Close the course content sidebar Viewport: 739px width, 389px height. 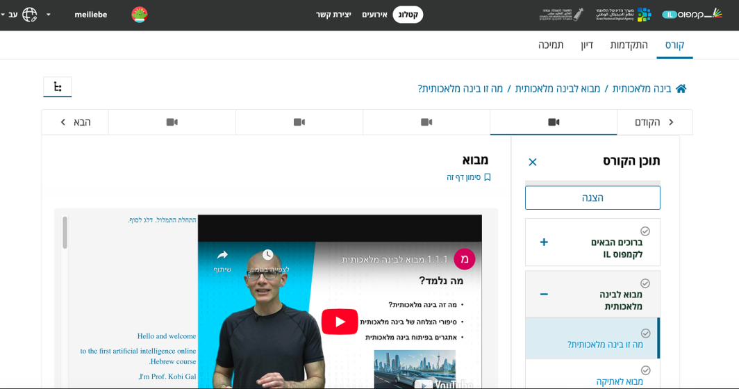tap(533, 162)
